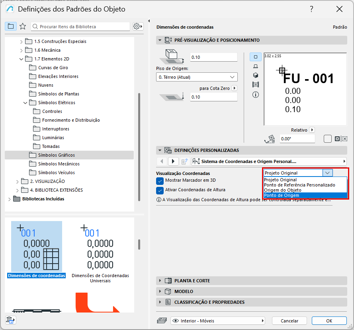The height and width of the screenshot is (330, 354).
Task: Open the library manager icon
Action: click(x=10, y=320)
